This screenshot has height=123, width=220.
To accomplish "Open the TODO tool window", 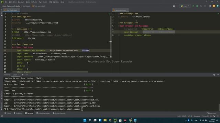I will (8, 113).
